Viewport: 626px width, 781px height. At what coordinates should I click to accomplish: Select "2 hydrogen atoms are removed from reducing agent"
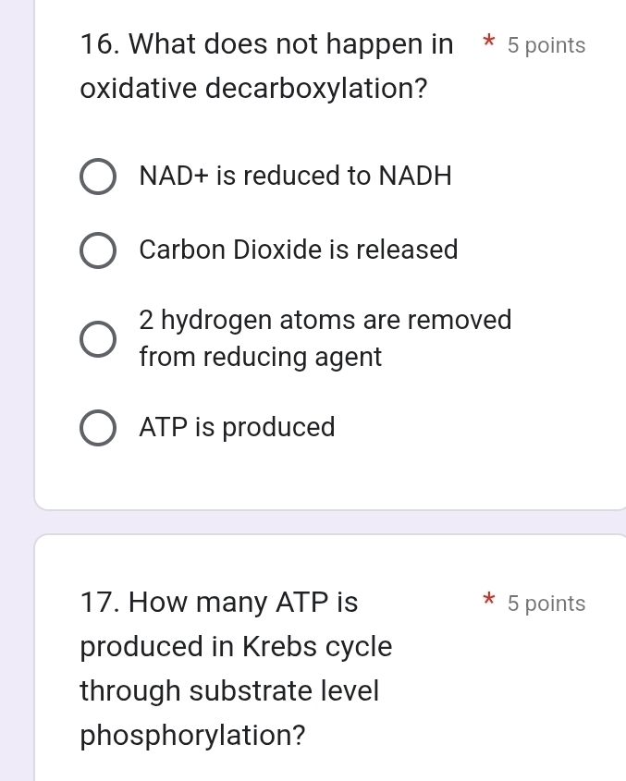(x=97, y=338)
